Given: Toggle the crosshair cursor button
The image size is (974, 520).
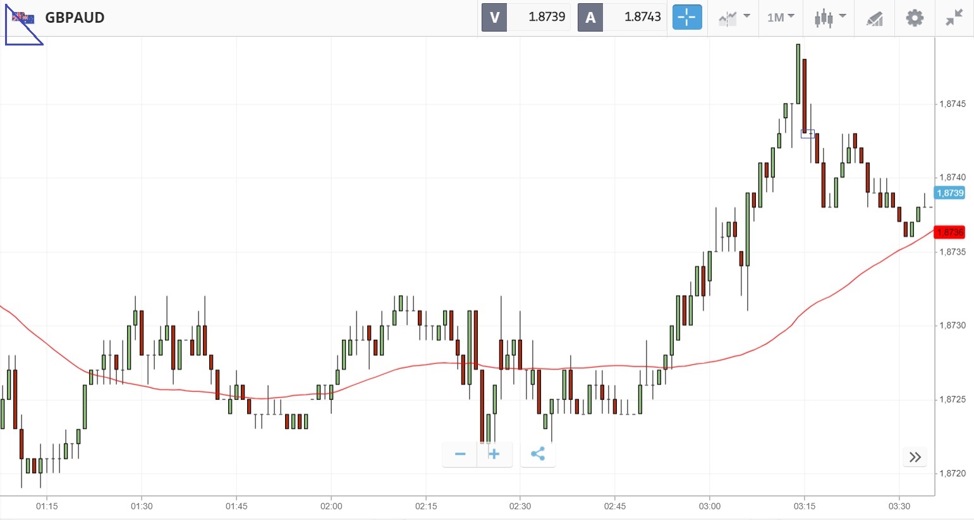Looking at the screenshot, I should (687, 18).
